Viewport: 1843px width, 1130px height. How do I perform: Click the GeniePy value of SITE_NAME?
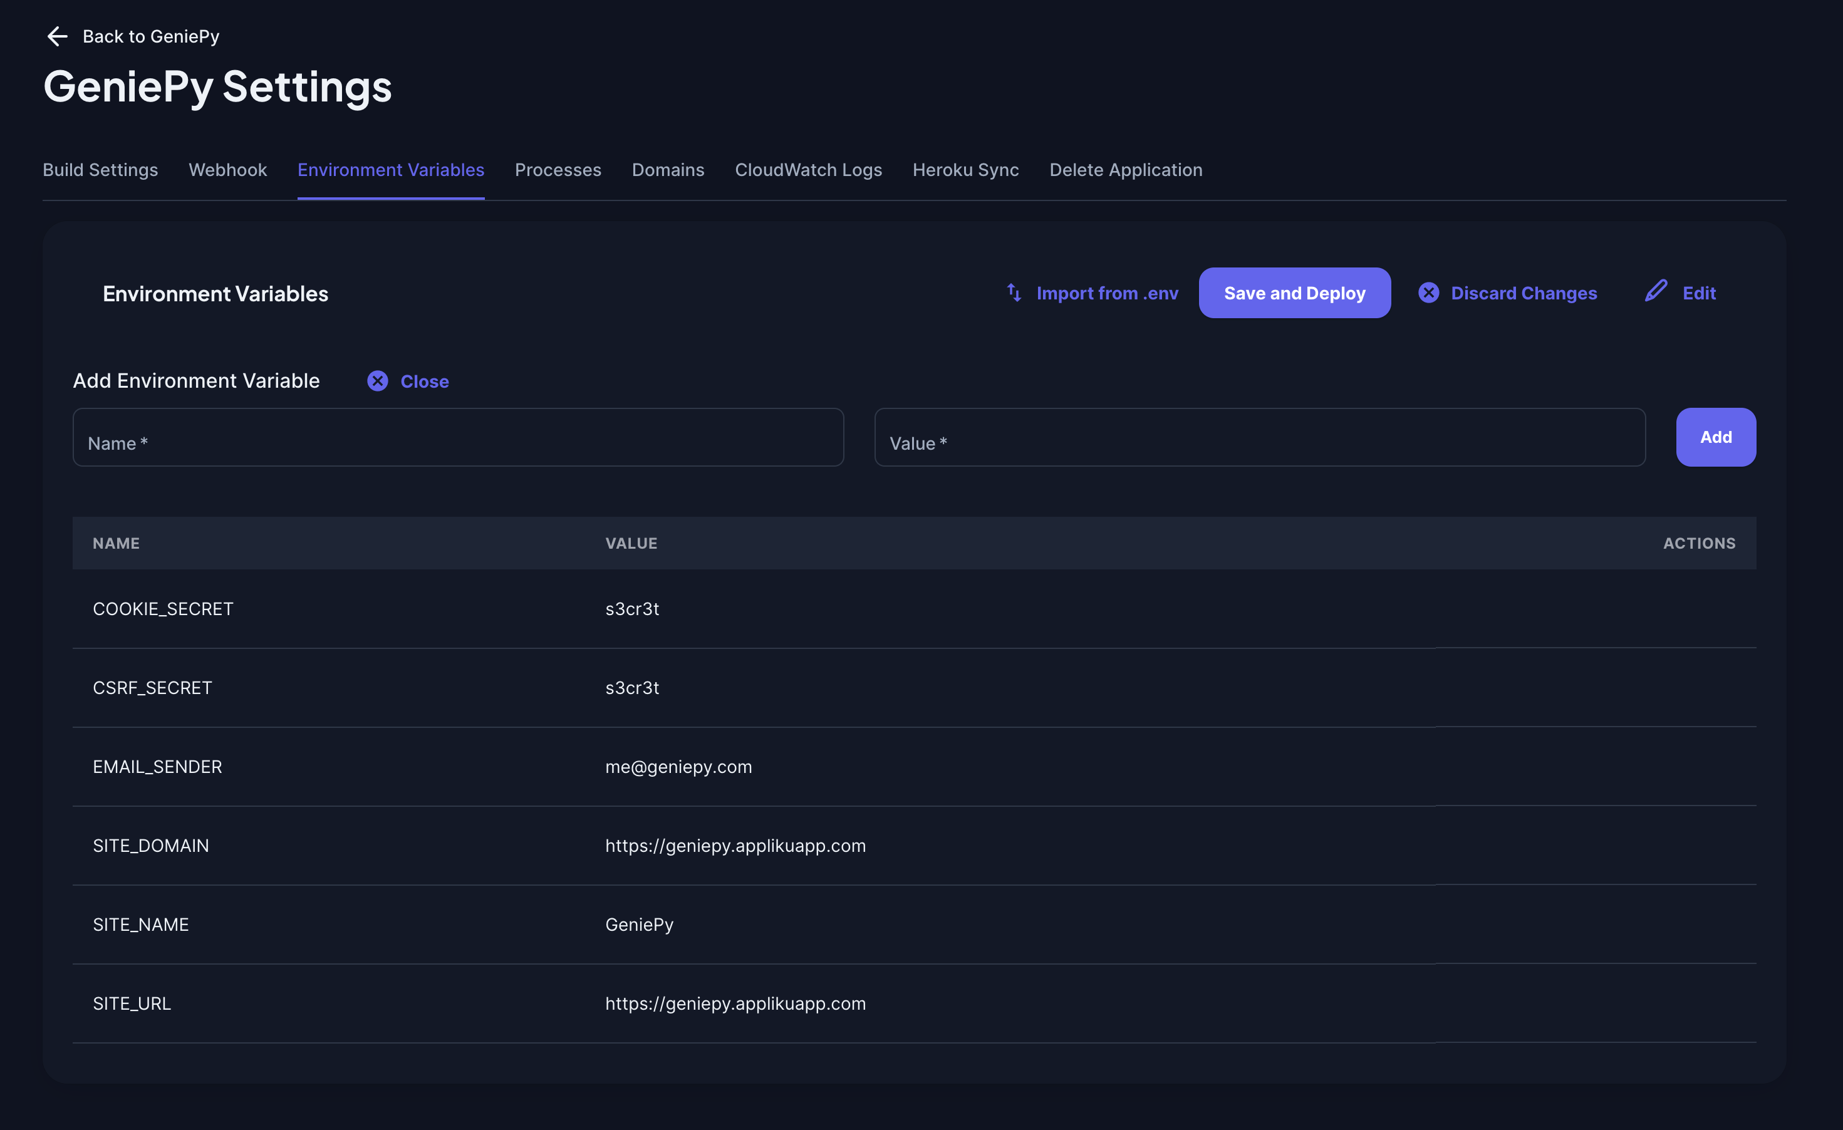[640, 925]
